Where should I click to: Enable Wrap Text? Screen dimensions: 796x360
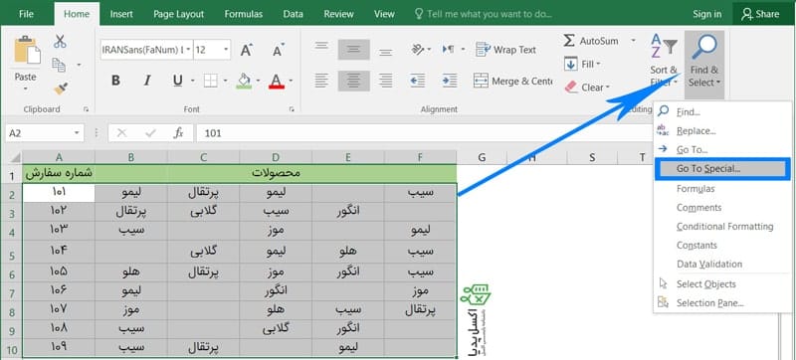click(x=505, y=50)
